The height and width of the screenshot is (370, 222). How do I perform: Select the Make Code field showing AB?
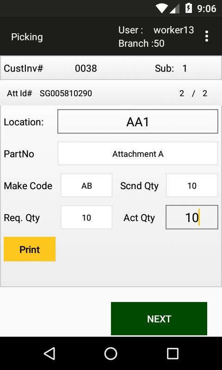[x=86, y=185]
